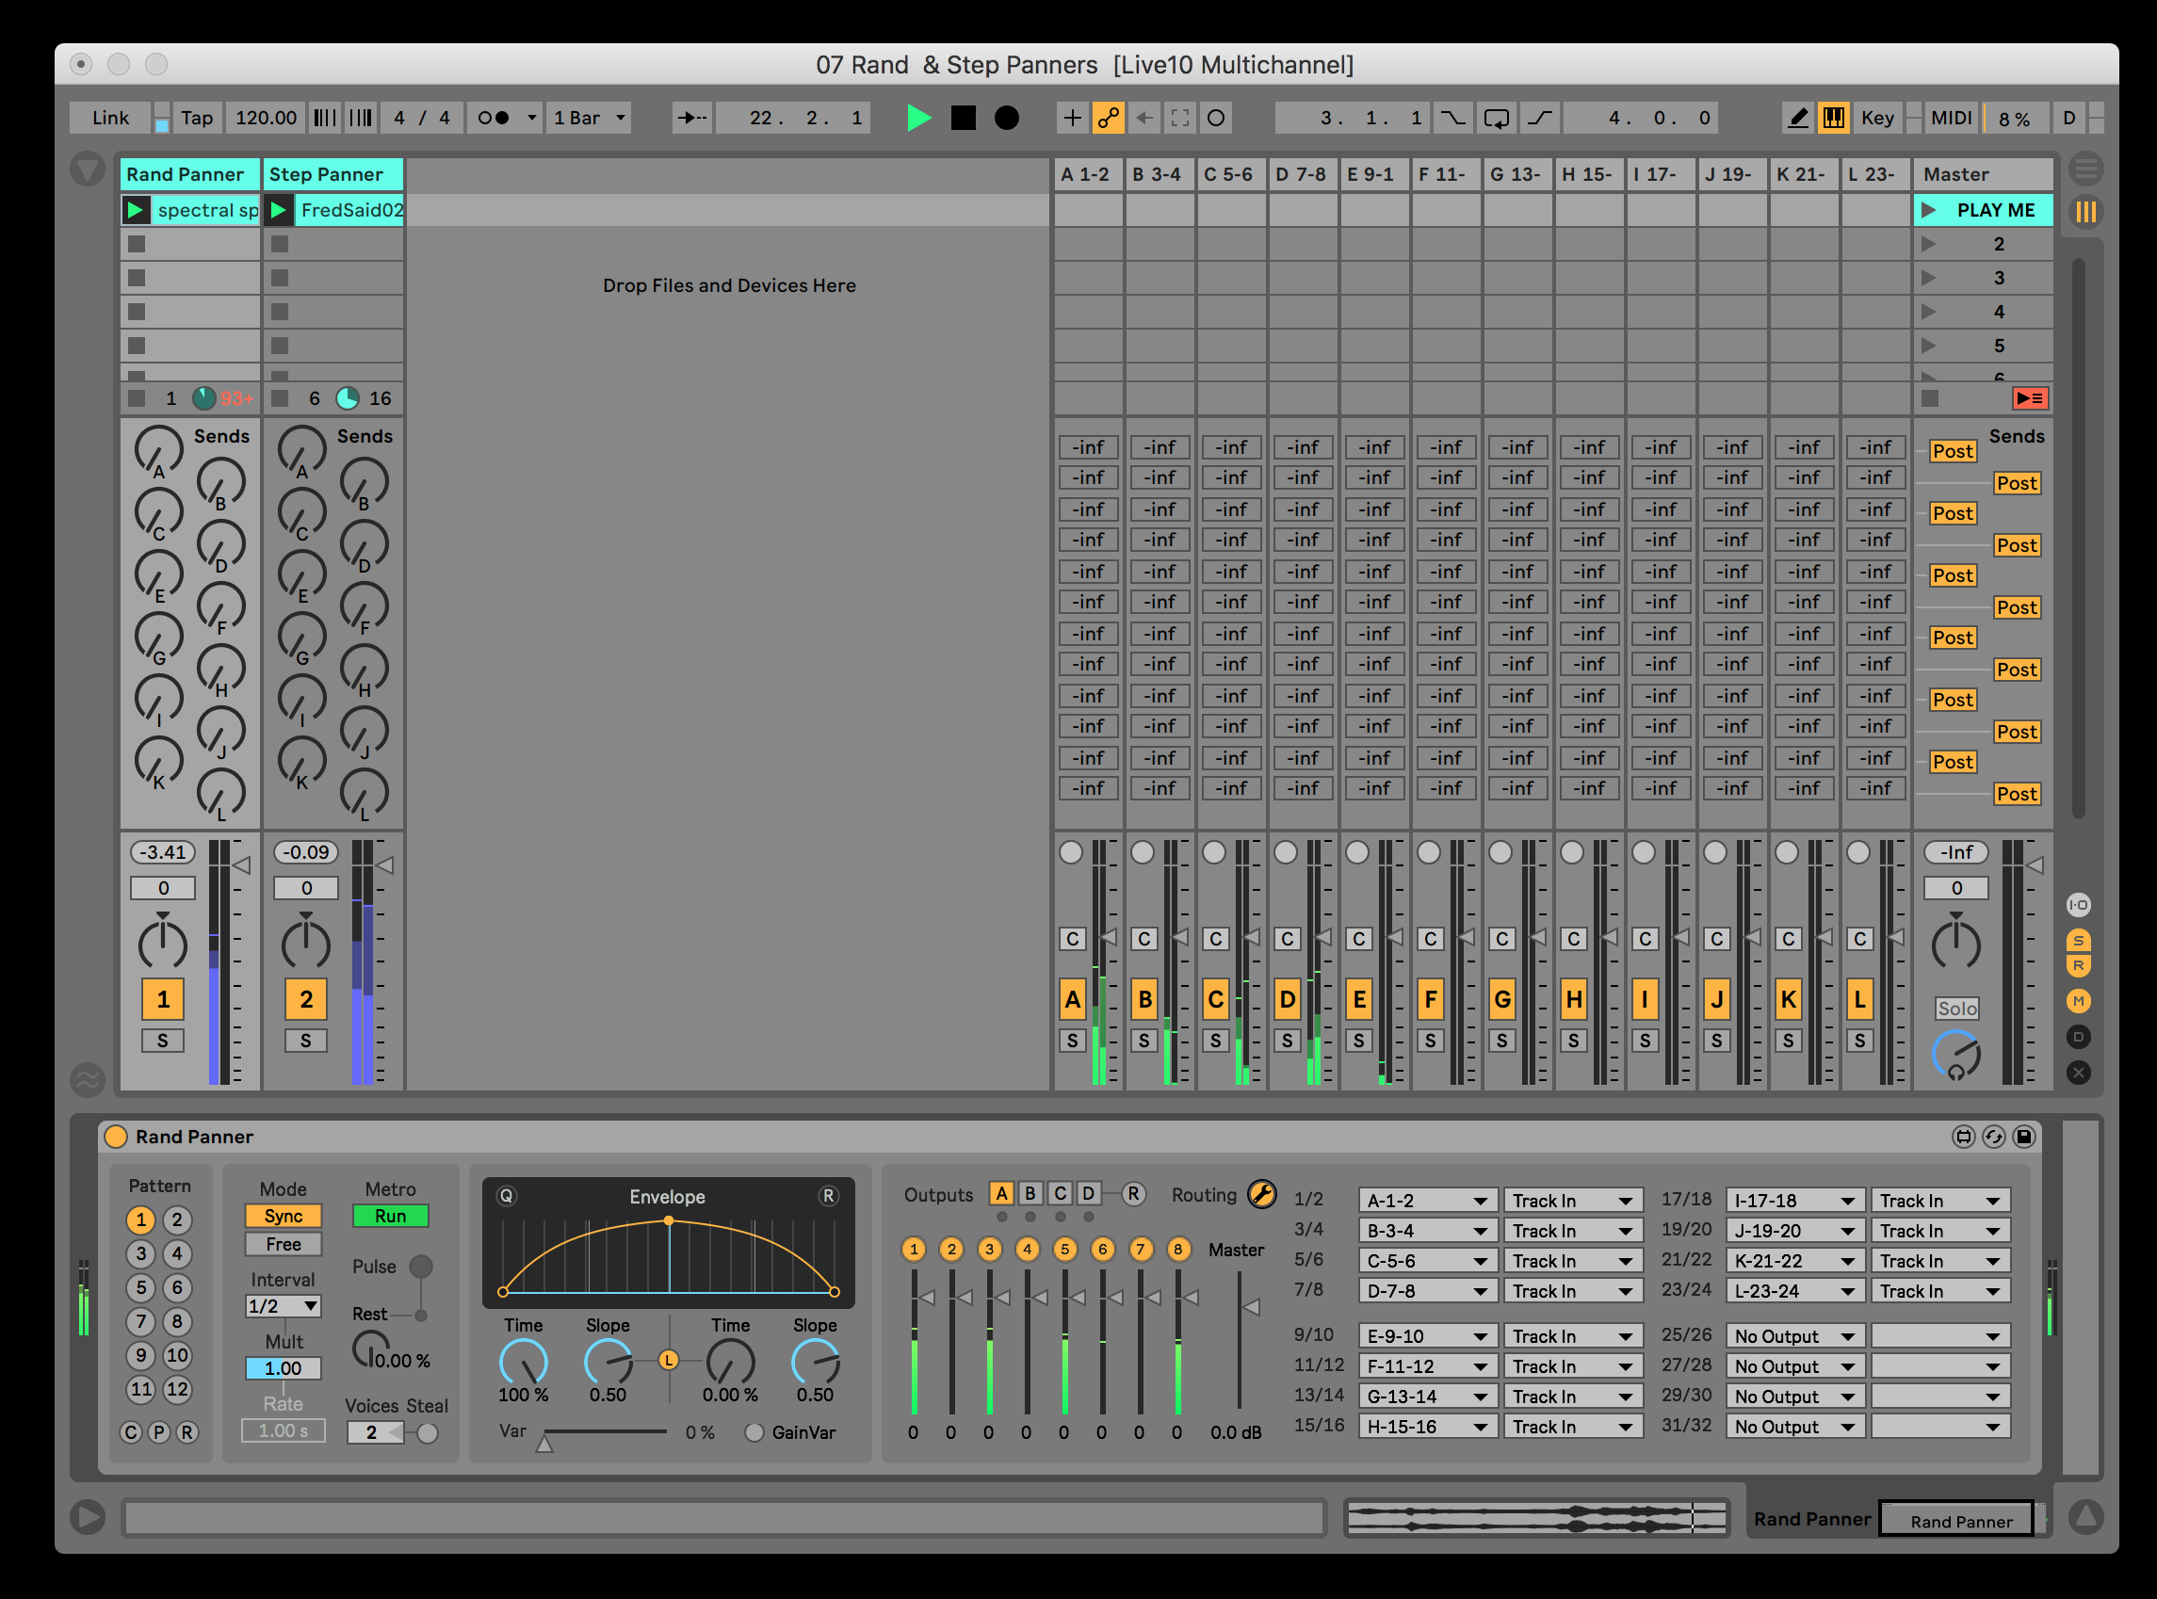Click the Punch-In switch icon
This screenshot has height=1599, width=2157.
pyautogui.click(x=1452, y=118)
